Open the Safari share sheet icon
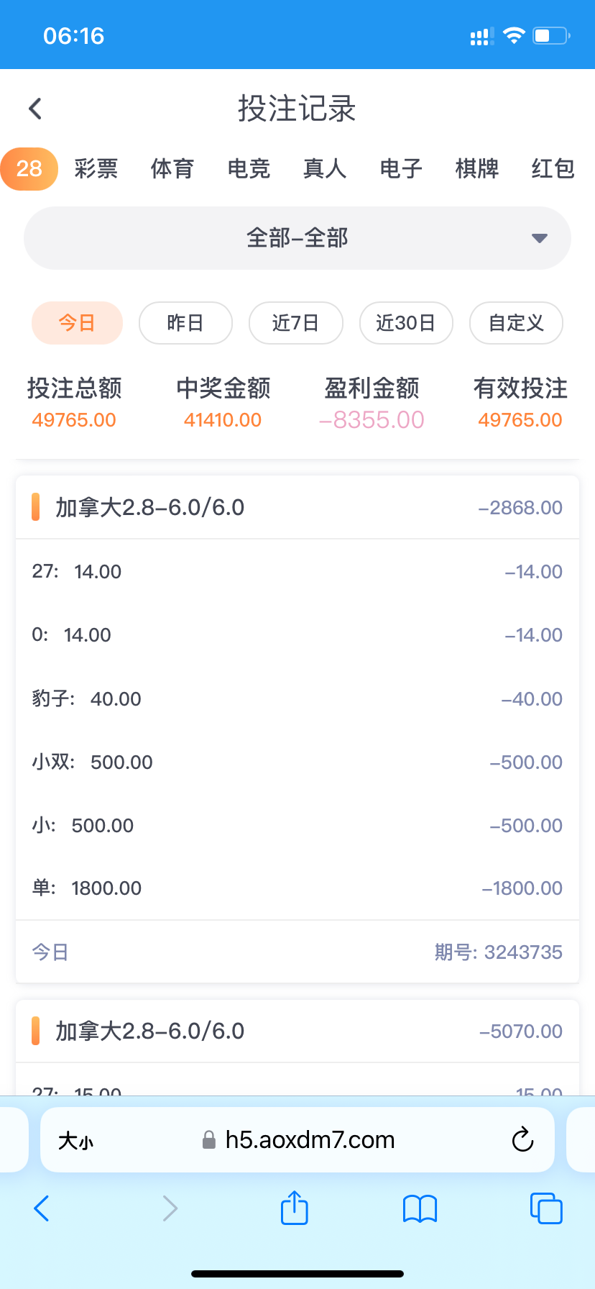 (294, 1208)
